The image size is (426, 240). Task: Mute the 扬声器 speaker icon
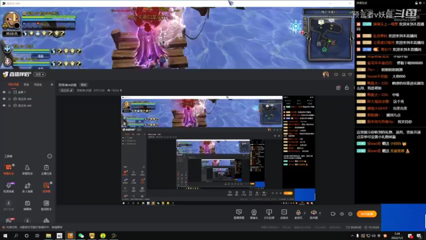[313, 212]
